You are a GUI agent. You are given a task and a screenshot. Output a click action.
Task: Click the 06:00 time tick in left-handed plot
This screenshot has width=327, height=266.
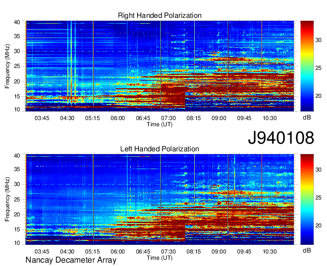point(118,252)
